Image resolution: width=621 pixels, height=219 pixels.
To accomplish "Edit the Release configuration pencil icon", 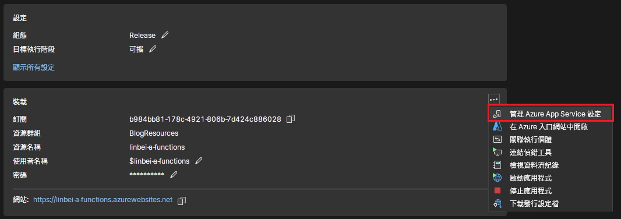I will click(165, 35).
